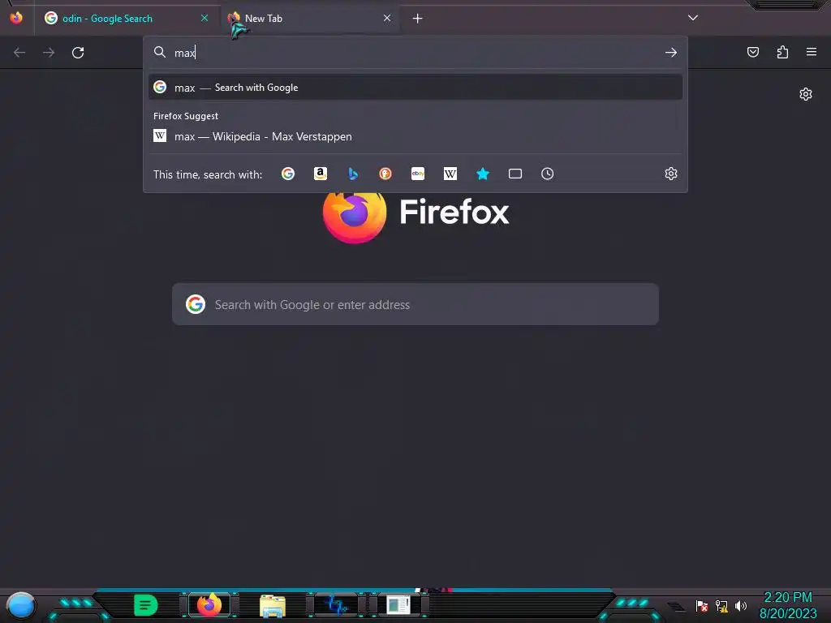831x623 pixels.
Task: Search this time with Wikipedia
Action: point(450,174)
